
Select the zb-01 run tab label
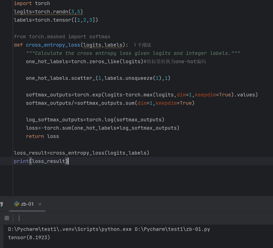pyautogui.click(x=27, y=204)
